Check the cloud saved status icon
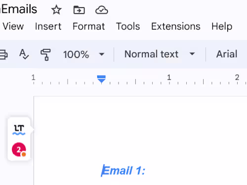The width and height of the screenshot is (247, 185). point(102,10)
